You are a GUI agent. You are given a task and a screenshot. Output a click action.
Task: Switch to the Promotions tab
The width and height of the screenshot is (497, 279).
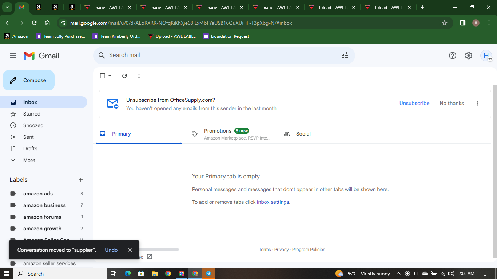[231, 134]
